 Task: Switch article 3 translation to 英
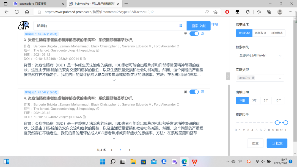[x=186, y=33]
